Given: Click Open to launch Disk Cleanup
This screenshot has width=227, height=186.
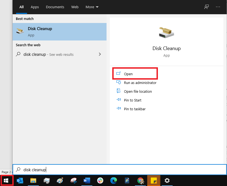Looking at the screenshot, I should coord(135,74).
